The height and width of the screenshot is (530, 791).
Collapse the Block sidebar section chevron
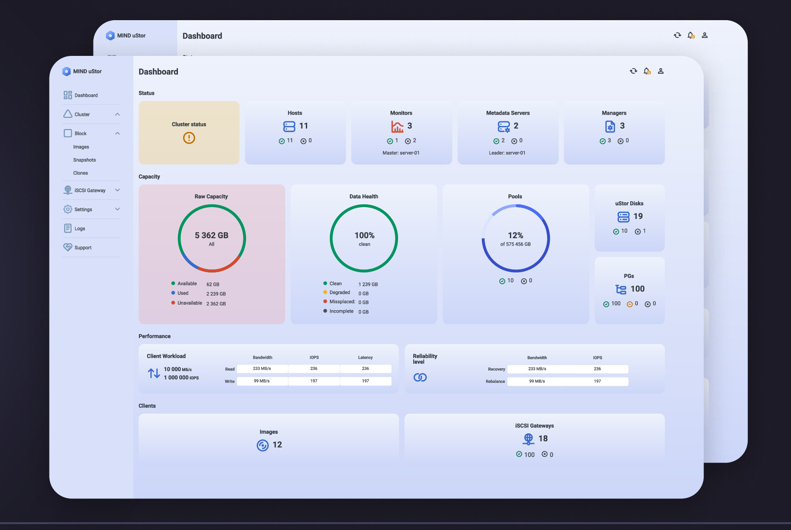click(117, 133)
